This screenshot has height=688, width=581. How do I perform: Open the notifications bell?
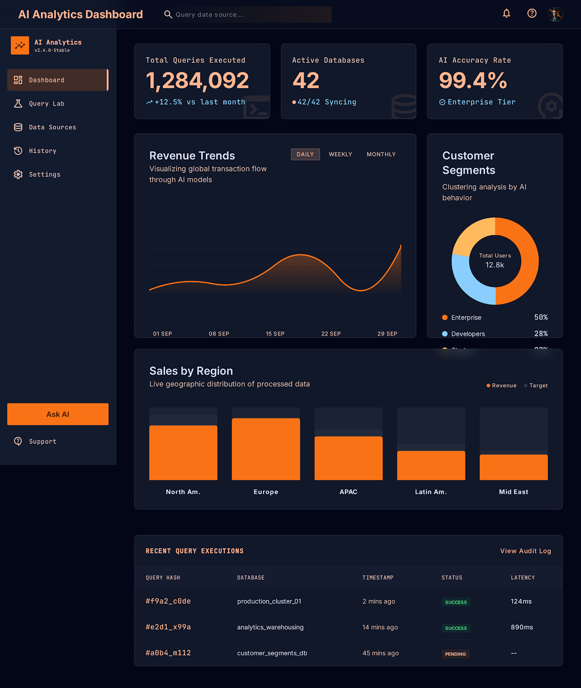[507, 14]
